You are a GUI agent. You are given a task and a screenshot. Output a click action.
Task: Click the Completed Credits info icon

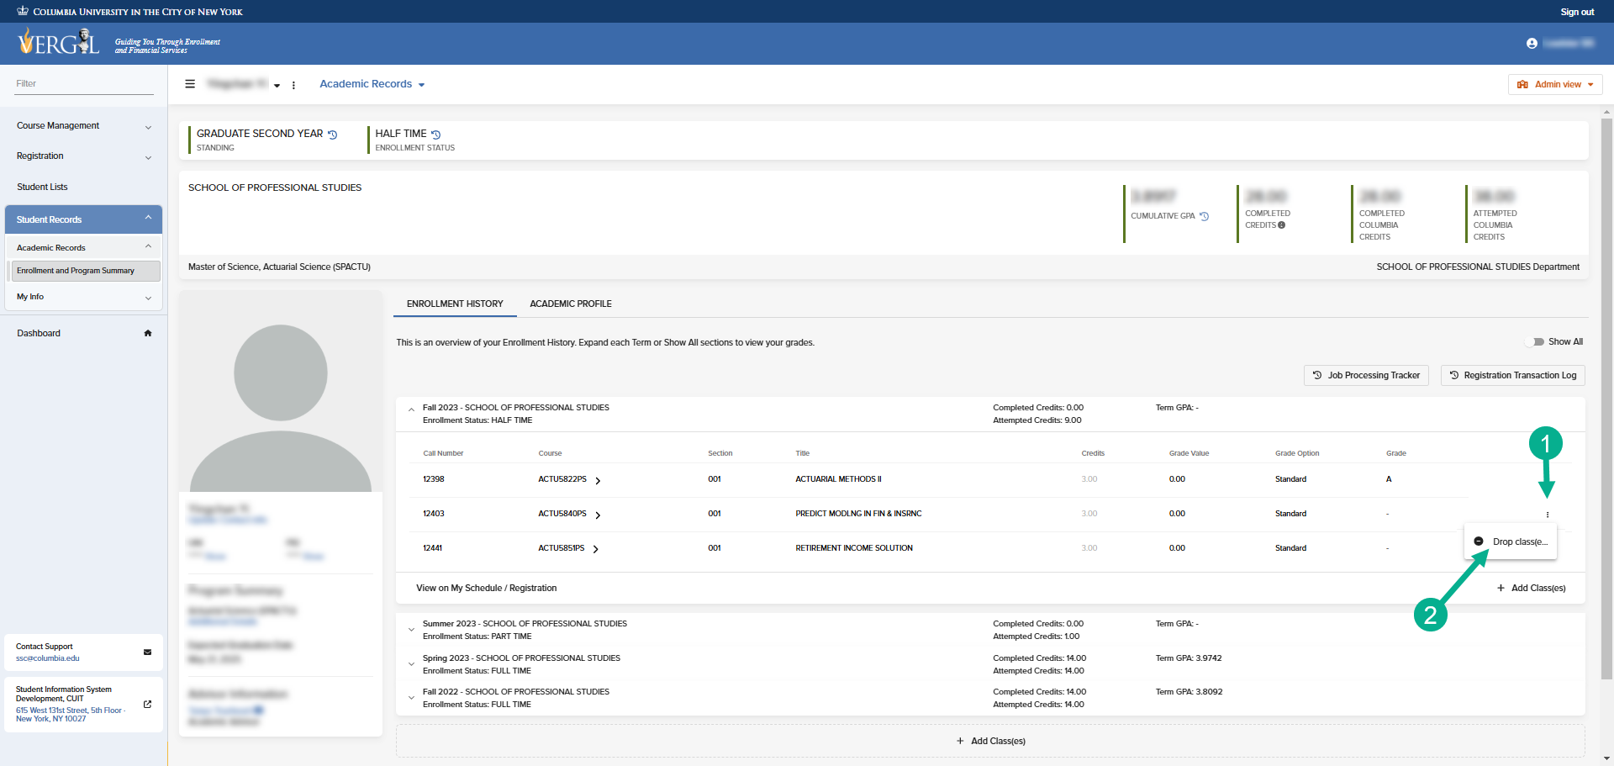tap(1282, 225)
